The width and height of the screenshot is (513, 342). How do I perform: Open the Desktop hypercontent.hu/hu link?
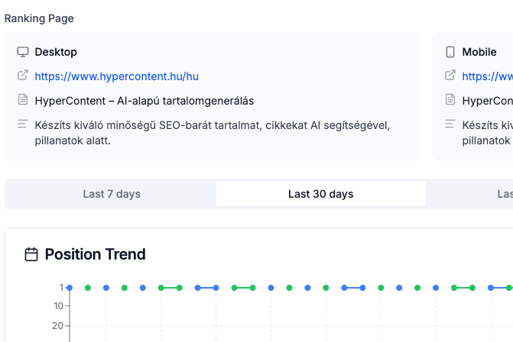coord(116,76)
